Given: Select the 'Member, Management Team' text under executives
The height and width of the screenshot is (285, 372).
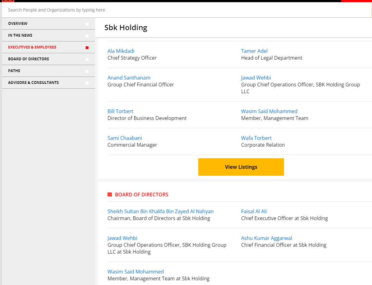Looking at the screenshot, I should pos(275,118).
